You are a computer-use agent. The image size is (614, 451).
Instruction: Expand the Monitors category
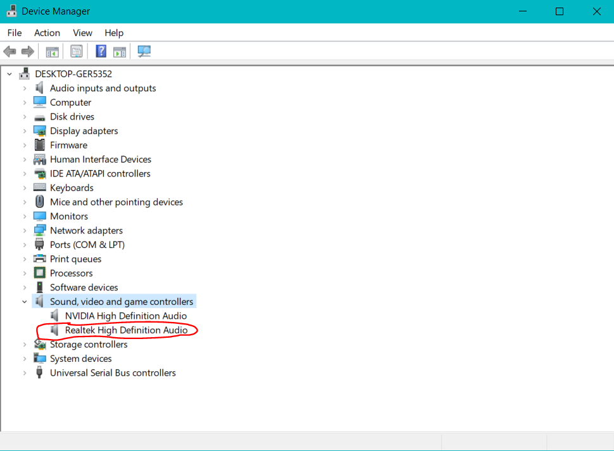click(x=25, y=216)
